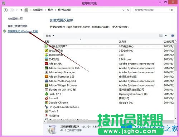Screen dimensions: 179x137
Task: Click the forward navigation arrow
Action: pyautogui.click(x=11, y=10)
